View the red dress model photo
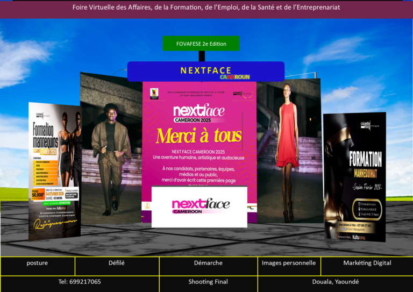The height and width of the screenshot is (292, 413). (289, 151)
